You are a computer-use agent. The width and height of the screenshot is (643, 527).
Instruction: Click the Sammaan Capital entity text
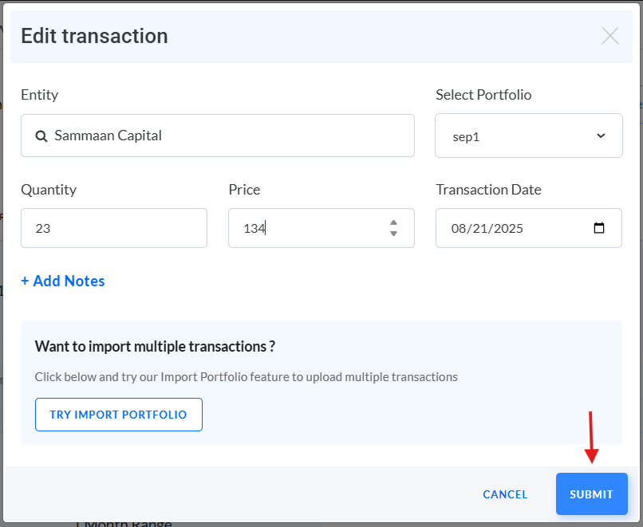point(108,136)
